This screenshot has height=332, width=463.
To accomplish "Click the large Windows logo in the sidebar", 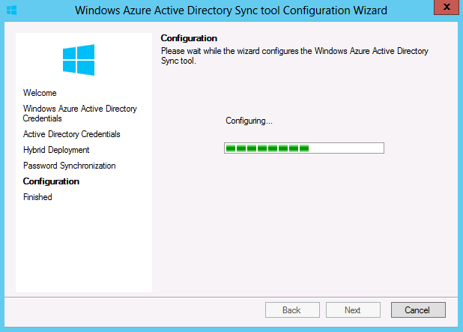I will pos(79,60).
